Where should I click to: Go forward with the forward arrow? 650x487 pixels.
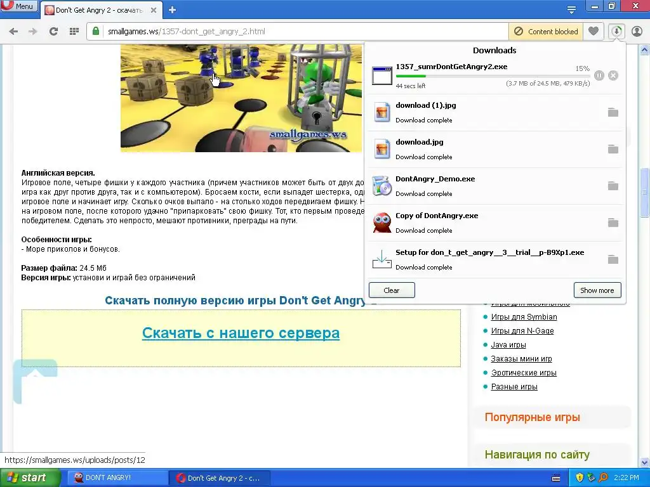33,32
